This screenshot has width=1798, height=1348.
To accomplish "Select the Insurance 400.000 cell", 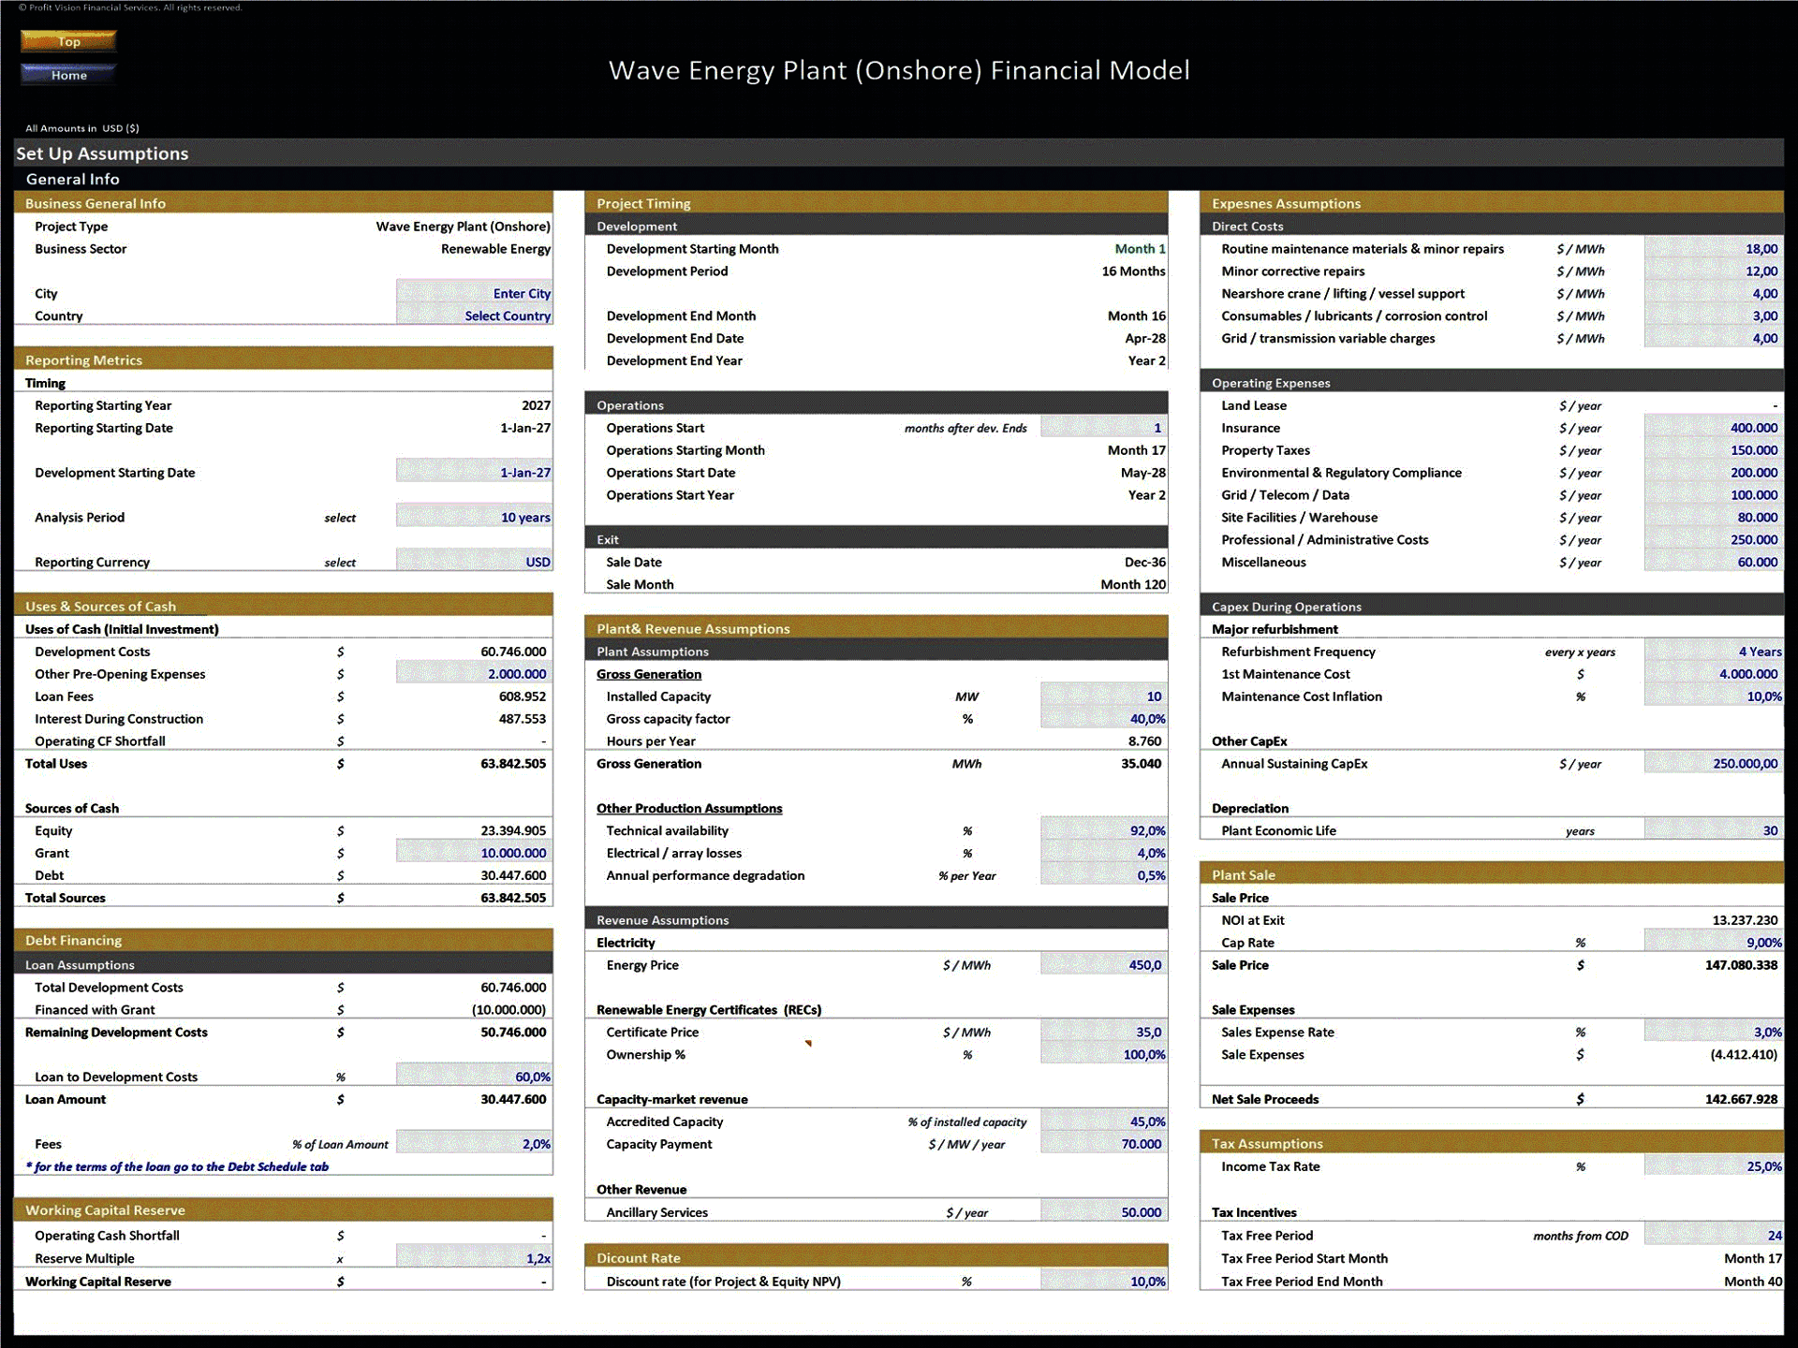I will (x=1714, y=428).
